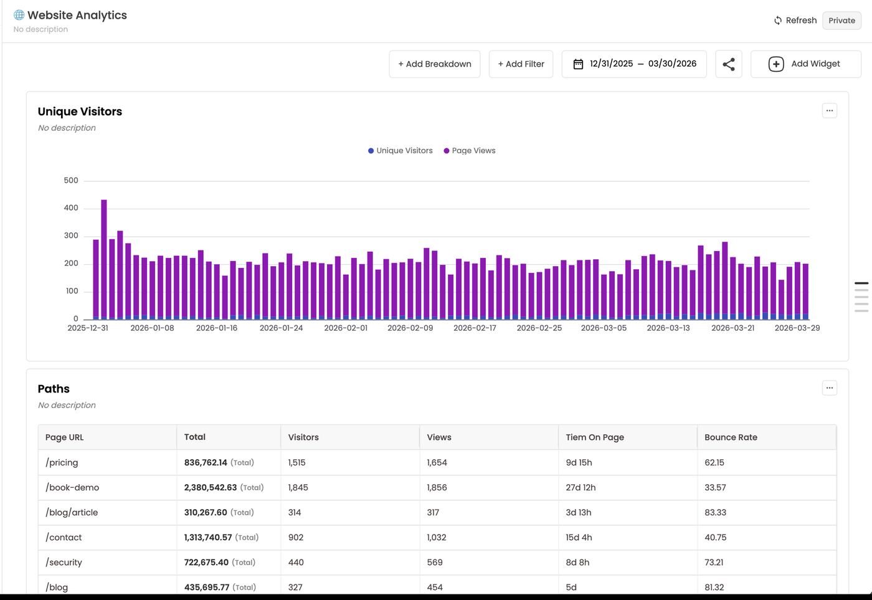Viewport: 872px width, 600px height.
Task: Click the Website Analytics dashboard title
Action: click(x=77, y=15)
